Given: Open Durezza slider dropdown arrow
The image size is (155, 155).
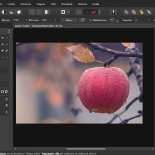Looking at the screenshot, I should (x=56, y=20).
